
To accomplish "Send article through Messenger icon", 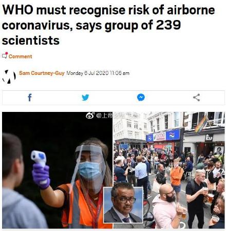I will (141, 98).
